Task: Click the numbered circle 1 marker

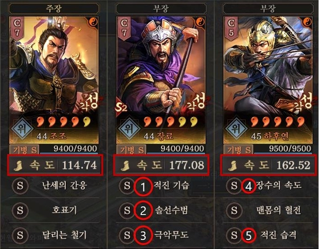Action: pos(143,186)
